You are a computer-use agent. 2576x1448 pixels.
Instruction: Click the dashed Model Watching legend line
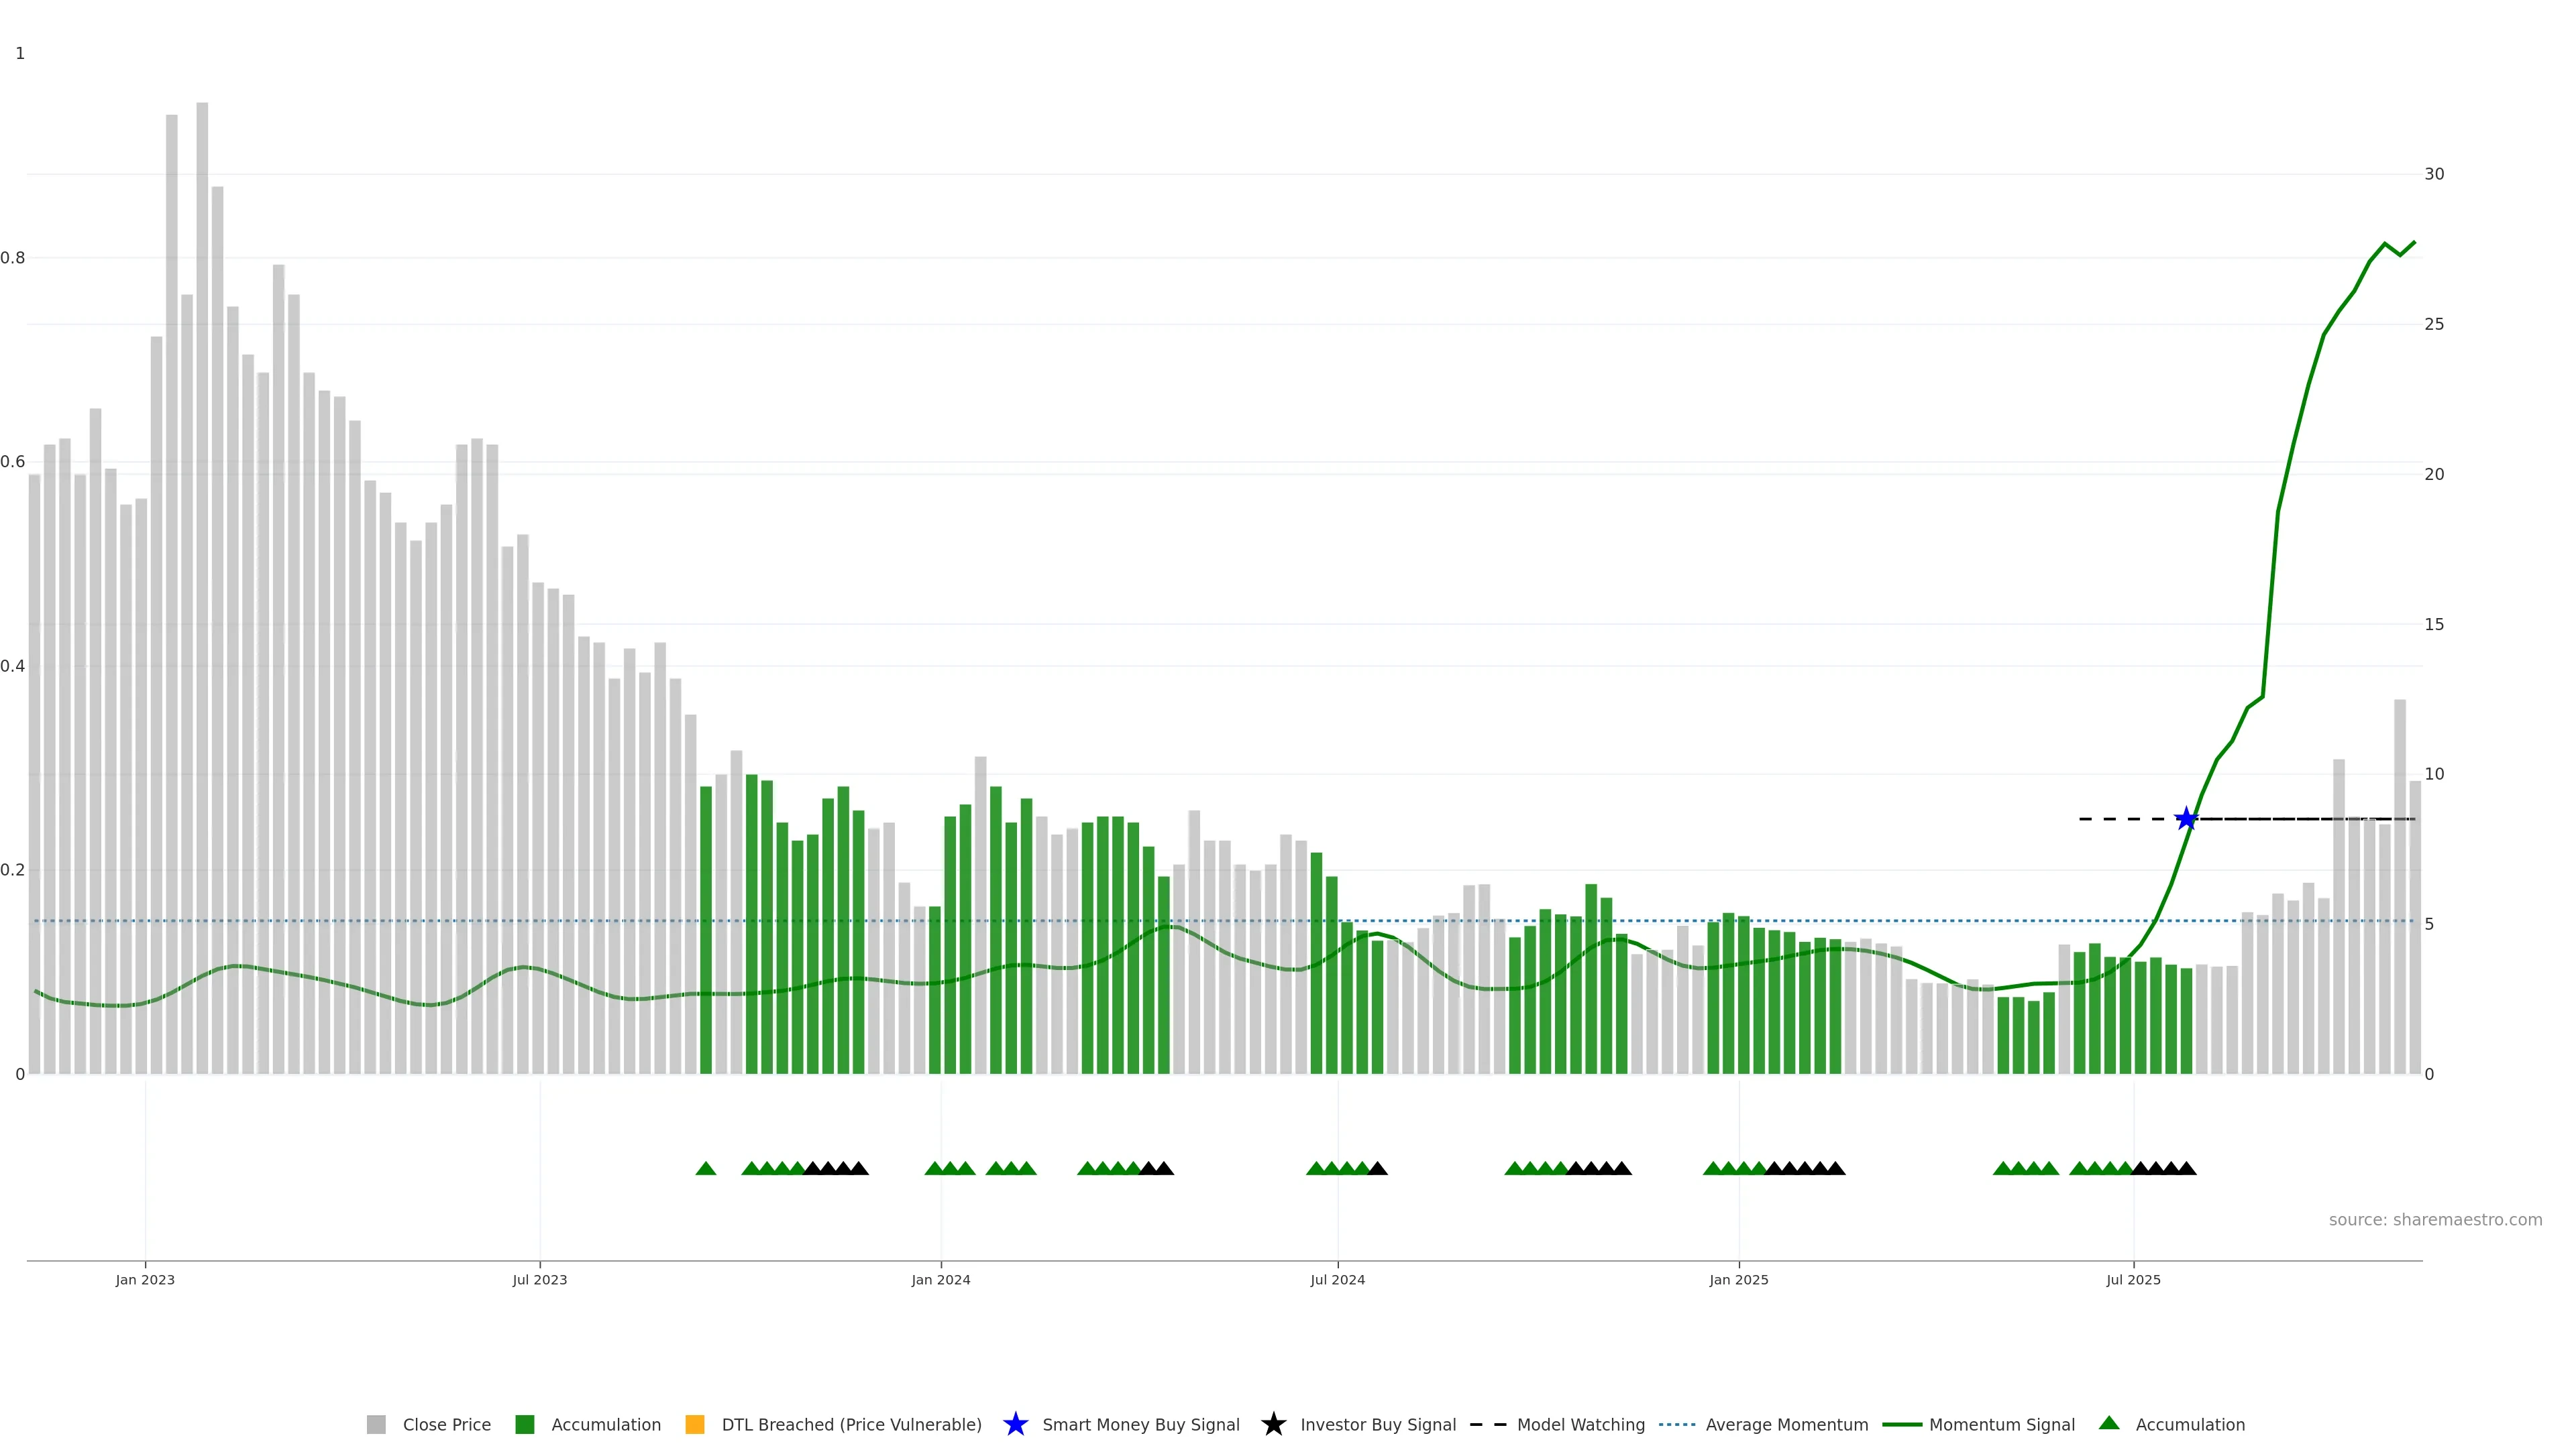tap(1488, 1425)
